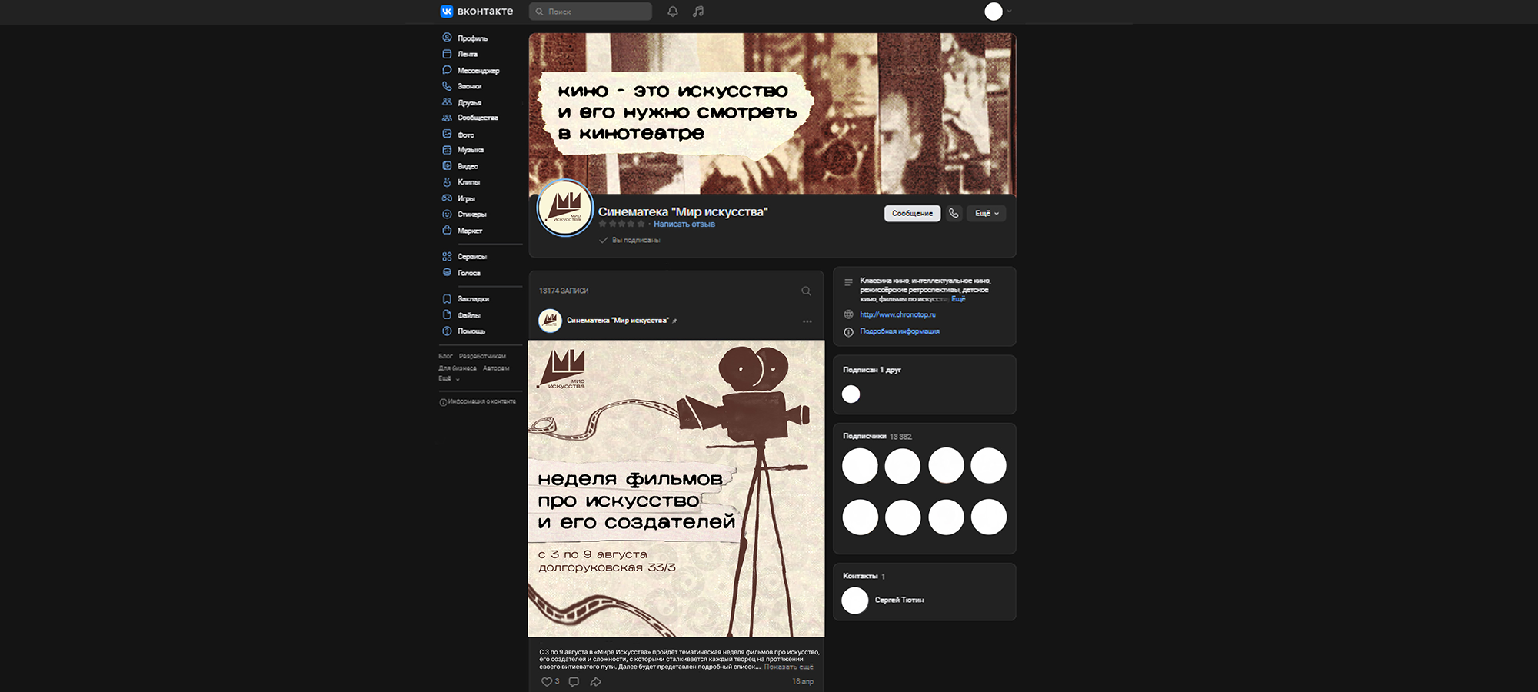Go to VK home via ВКонтакте logo
The width and height of the screenshot is (1538, 692).
477,12
